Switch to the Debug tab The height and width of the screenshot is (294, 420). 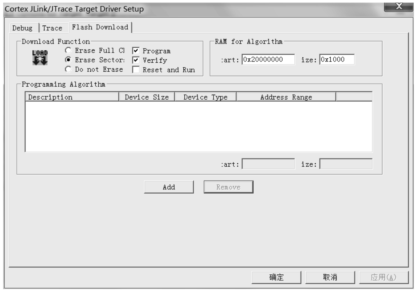tap(23, 28)
